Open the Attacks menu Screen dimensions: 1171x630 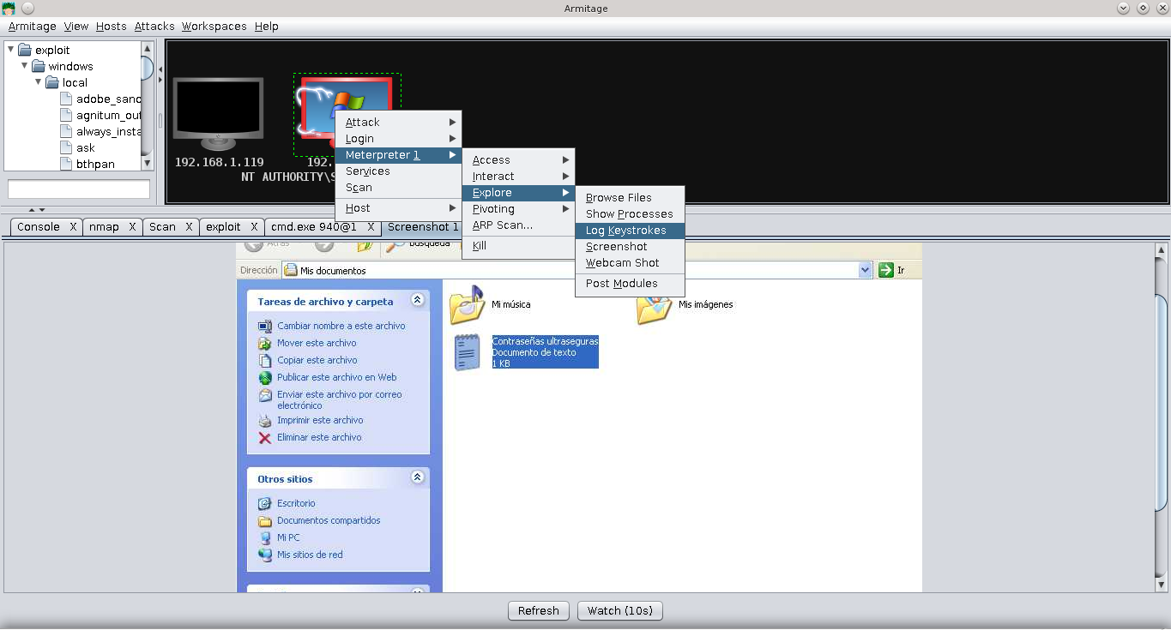154,26
